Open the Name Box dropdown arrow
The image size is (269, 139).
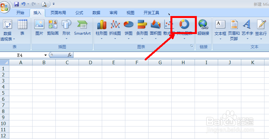click(45, 55)
